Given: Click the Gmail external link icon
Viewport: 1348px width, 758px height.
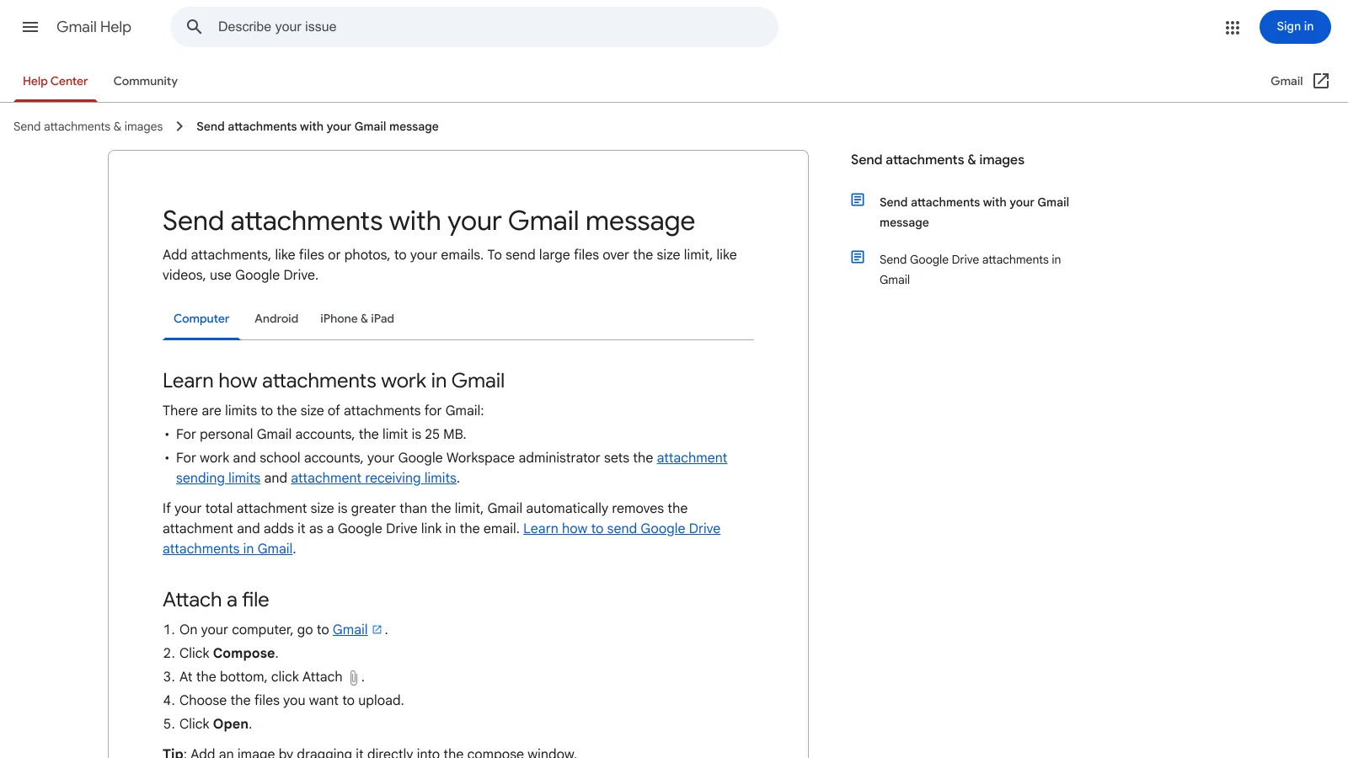Looking at the screenshot, I should coord(1321,81).
